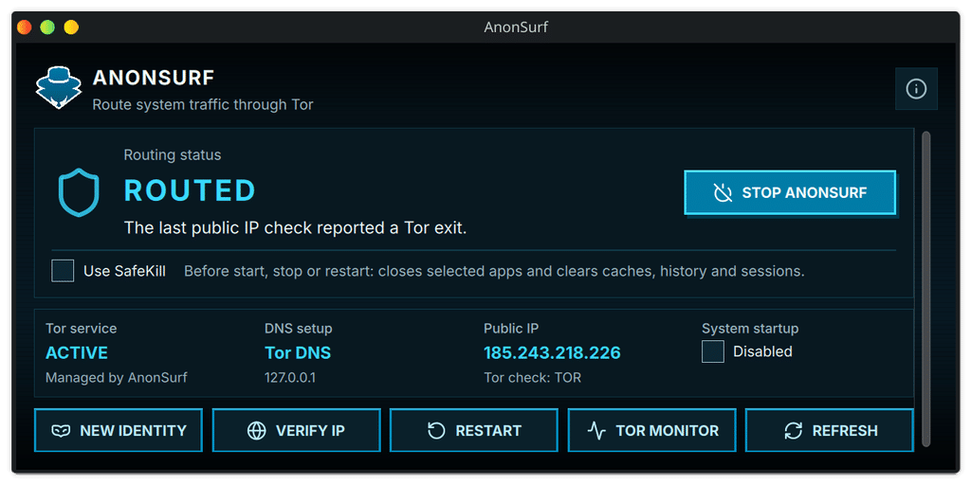Click the vertical scrollbar on the right

pos(925,288)
